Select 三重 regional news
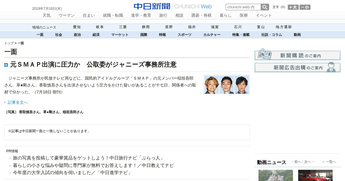This screenshot has height=181, width=345. point(123,27)
